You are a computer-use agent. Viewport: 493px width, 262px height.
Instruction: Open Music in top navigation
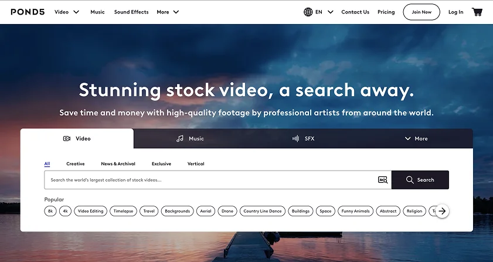tap(97, 12)
